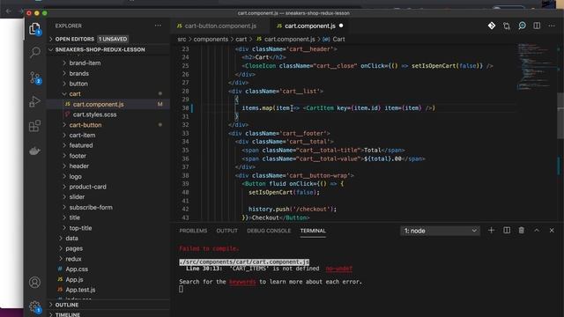Image resolution: width=564 pixels, height=317 pixels.
Task: Click the 'no-undef' link in terminal
Action: pyautogui.click(x=338, y=269)
